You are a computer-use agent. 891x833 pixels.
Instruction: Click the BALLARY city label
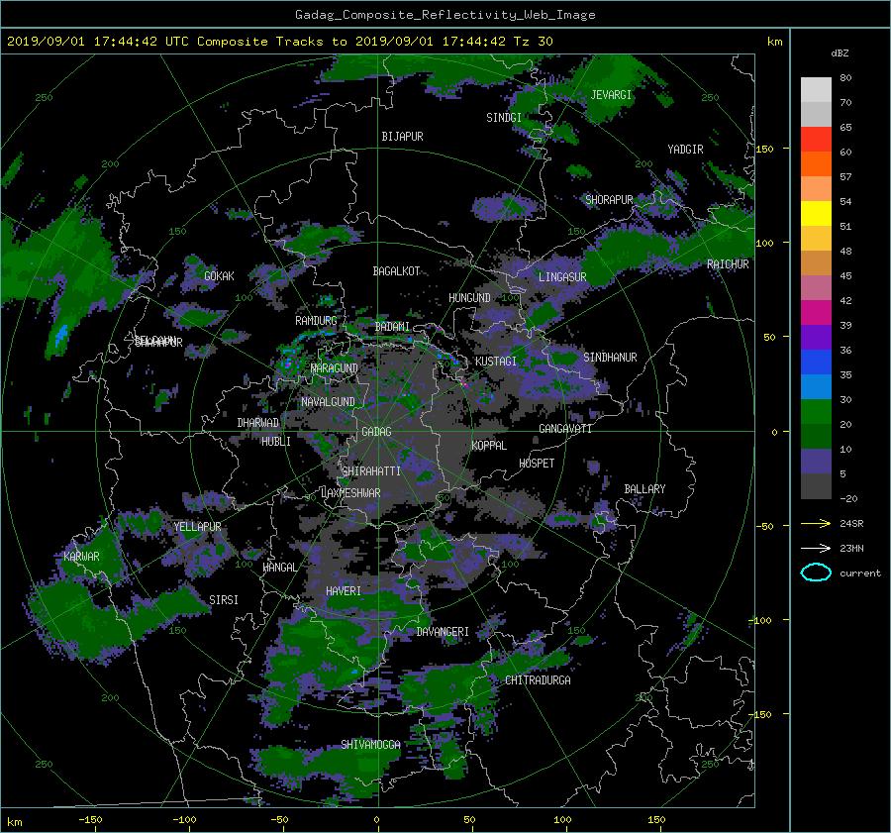644,489
